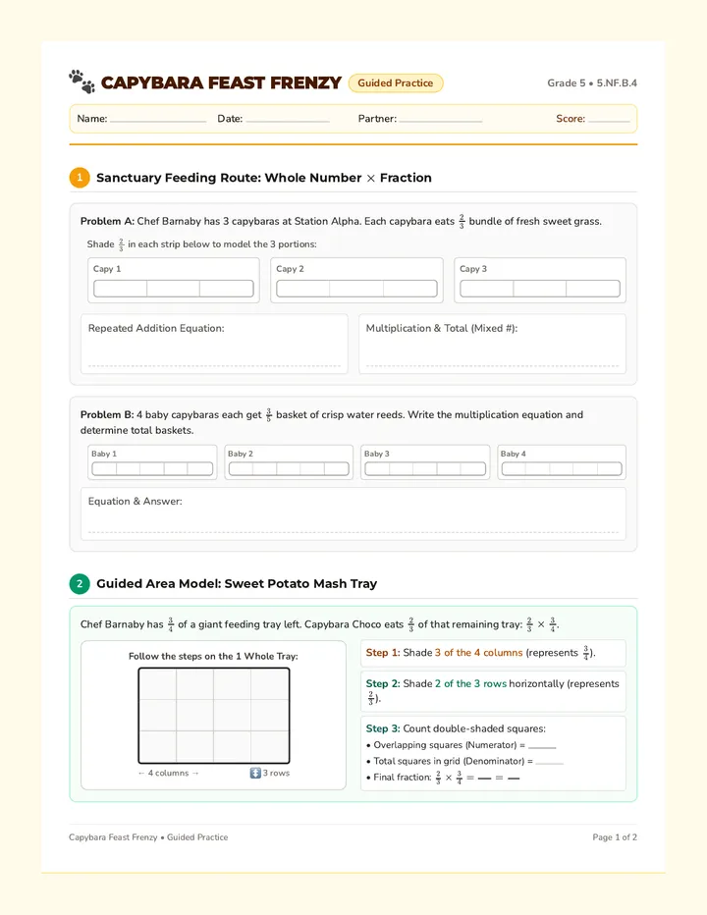
Task: Click the 'Step 1:' instruction text
Action: 481,653
